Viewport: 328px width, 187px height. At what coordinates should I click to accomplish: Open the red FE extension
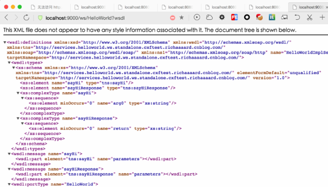pyautogui.click(x=234, y=17)
